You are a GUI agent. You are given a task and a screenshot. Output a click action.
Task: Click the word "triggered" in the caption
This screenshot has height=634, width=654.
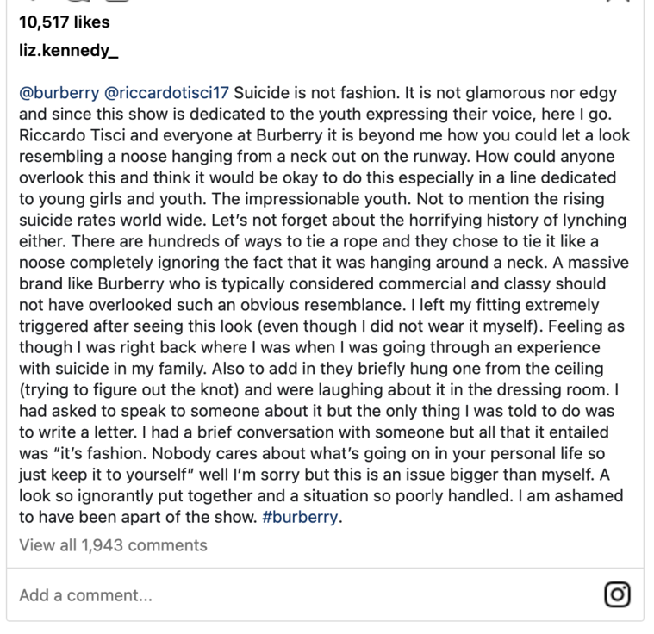point(53,327)
